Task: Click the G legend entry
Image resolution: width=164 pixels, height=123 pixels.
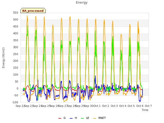Action: pos(62,118)
